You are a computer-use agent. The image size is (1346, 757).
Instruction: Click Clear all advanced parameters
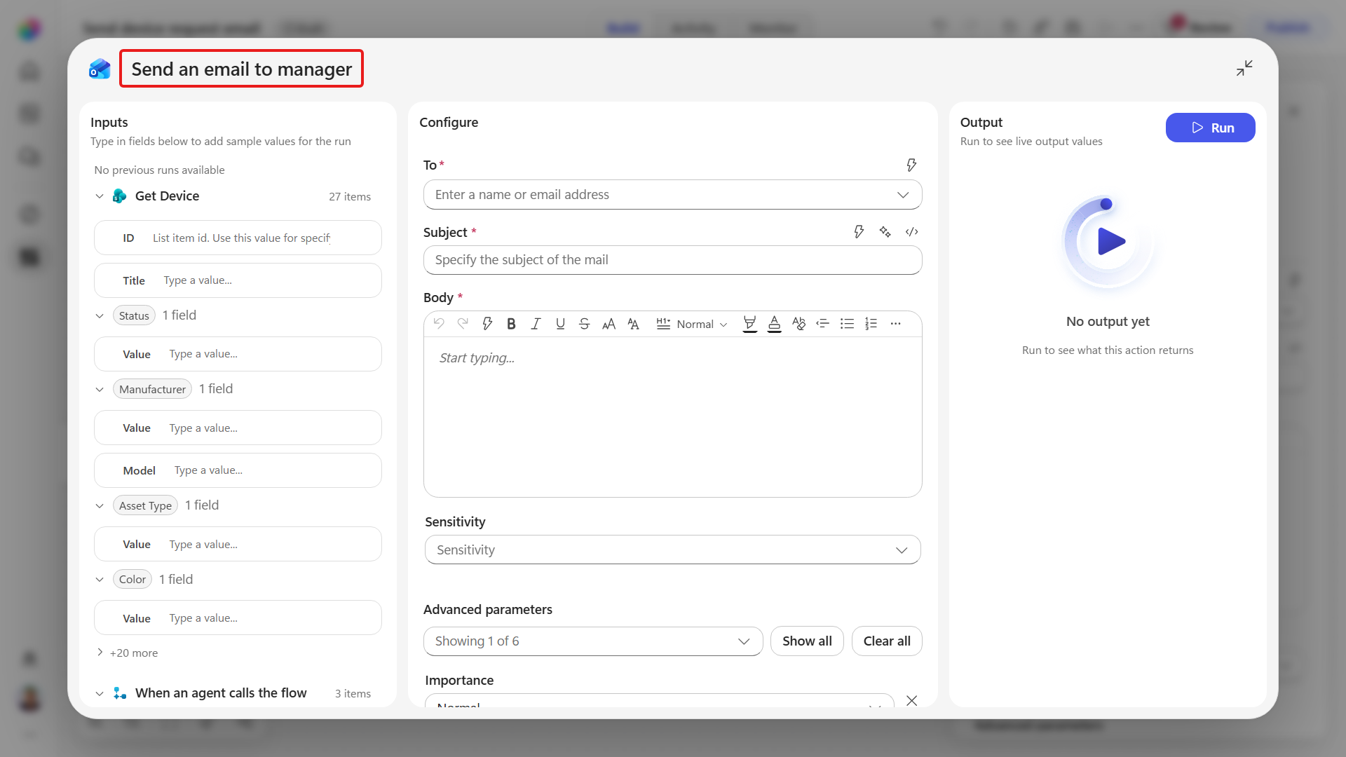click(887, 641)
